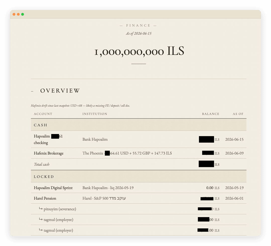
Task: Click the BALANCE column header
Action: point(211,114)
